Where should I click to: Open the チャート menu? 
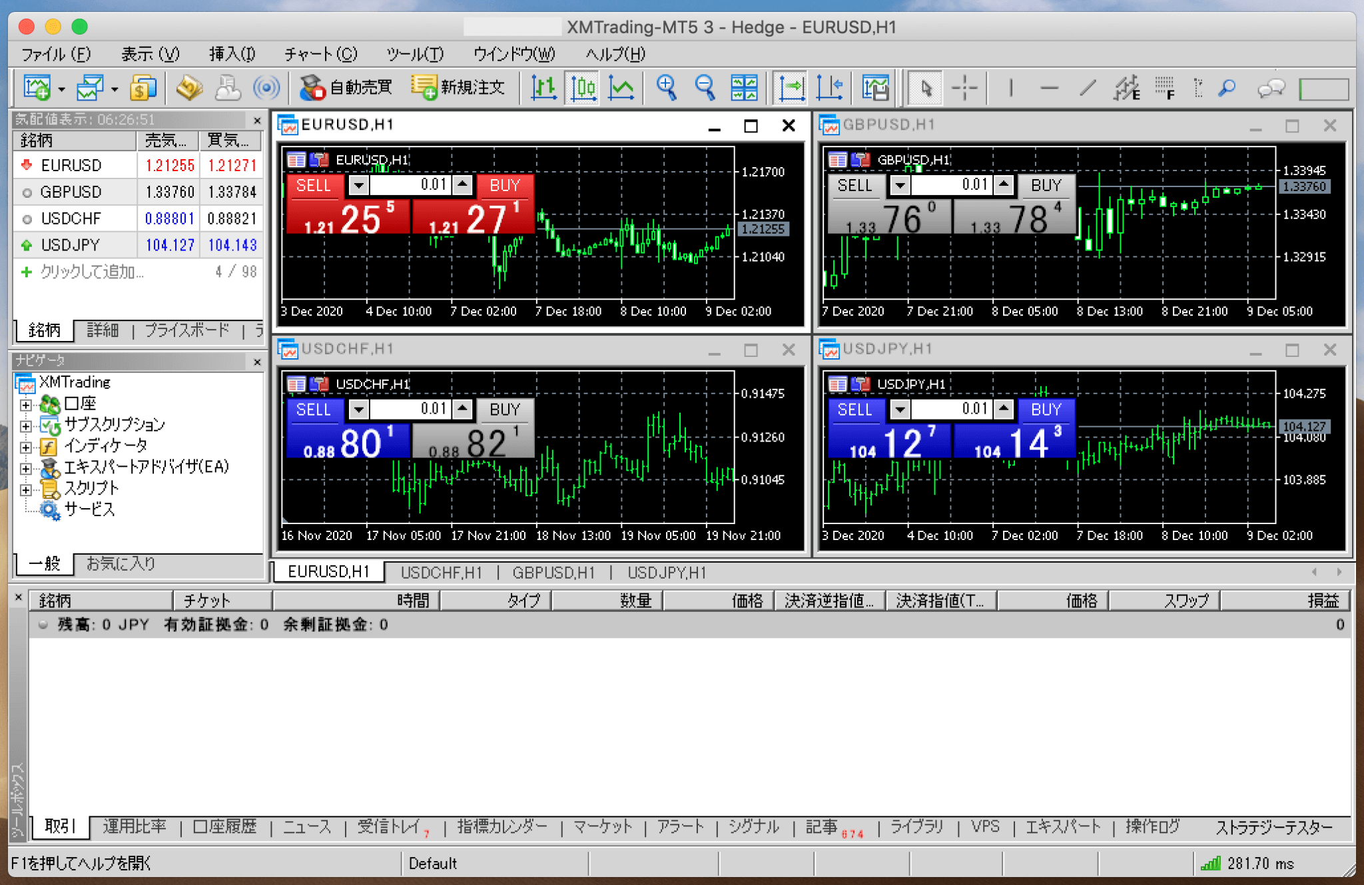click(321, 53)
